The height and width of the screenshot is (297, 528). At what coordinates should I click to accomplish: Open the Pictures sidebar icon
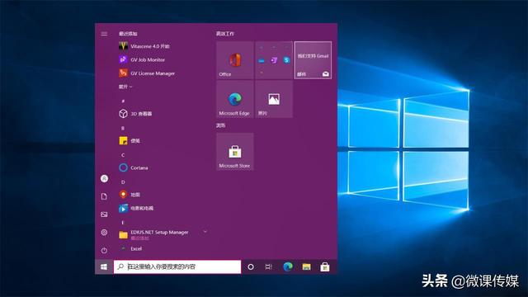pyautogui.click(x=104, y=214)
